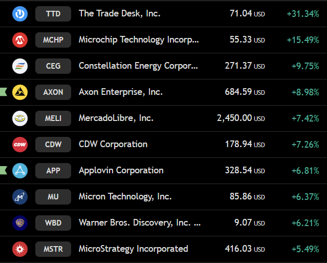Viewport: 327px width, 263px height.
Task: Select the MercadoLibre handshake logo
Action: (x=20, y=118)
